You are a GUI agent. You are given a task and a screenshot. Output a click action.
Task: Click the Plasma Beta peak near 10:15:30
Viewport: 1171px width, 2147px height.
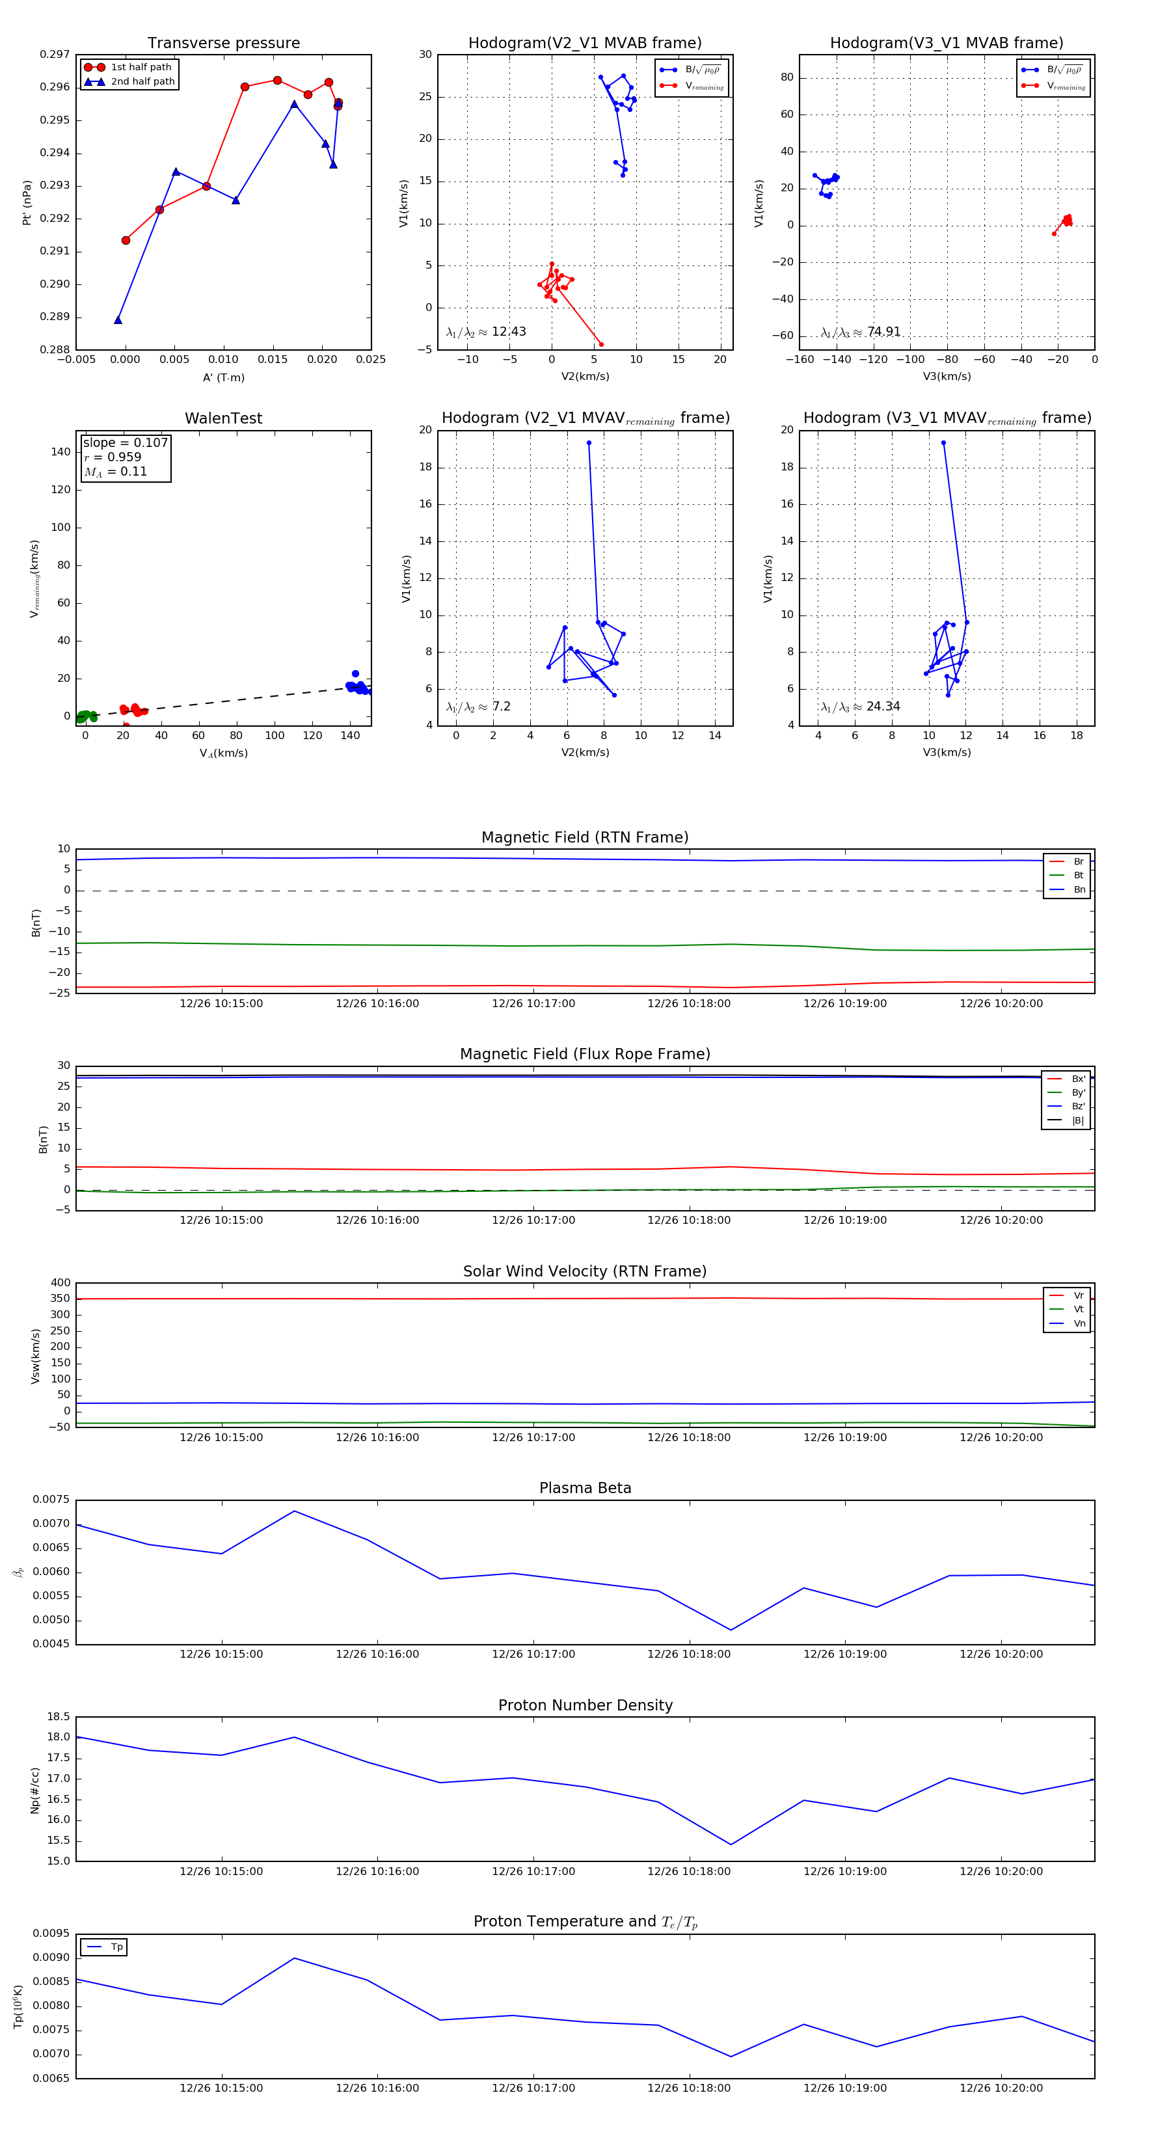294,1511
